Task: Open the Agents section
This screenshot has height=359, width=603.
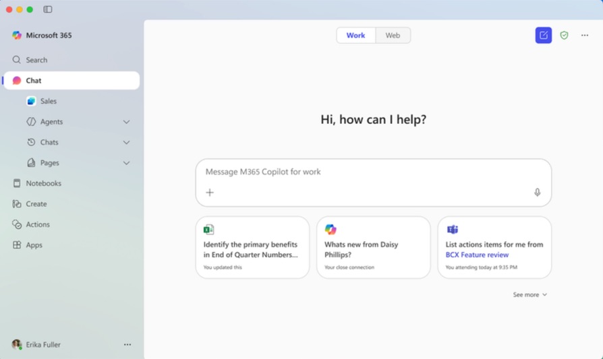Action: click(x=51, y=122)
